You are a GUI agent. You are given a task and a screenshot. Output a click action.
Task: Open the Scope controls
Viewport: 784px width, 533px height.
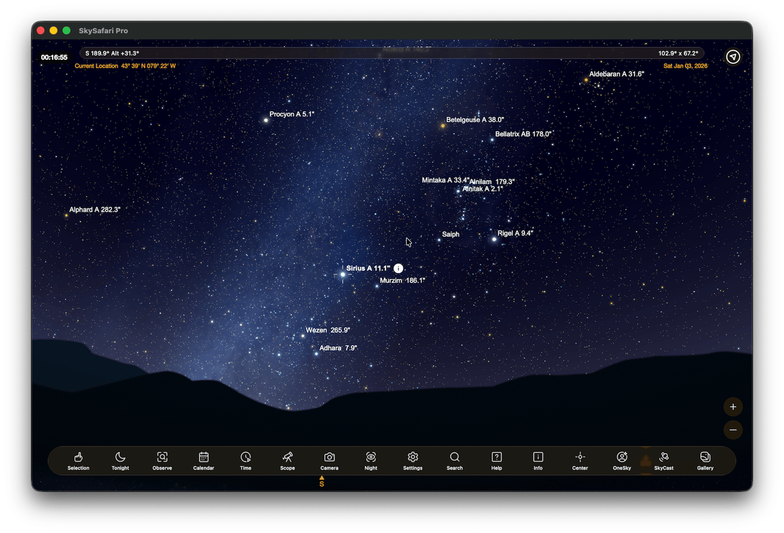pos(287,460)
